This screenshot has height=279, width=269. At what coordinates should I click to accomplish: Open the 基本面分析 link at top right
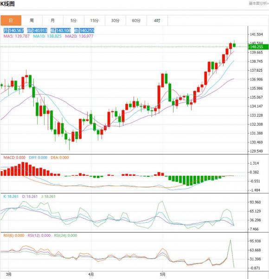[259, 3]
